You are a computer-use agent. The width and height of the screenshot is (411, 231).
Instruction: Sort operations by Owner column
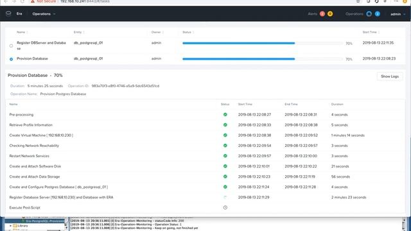pos(157,32)
